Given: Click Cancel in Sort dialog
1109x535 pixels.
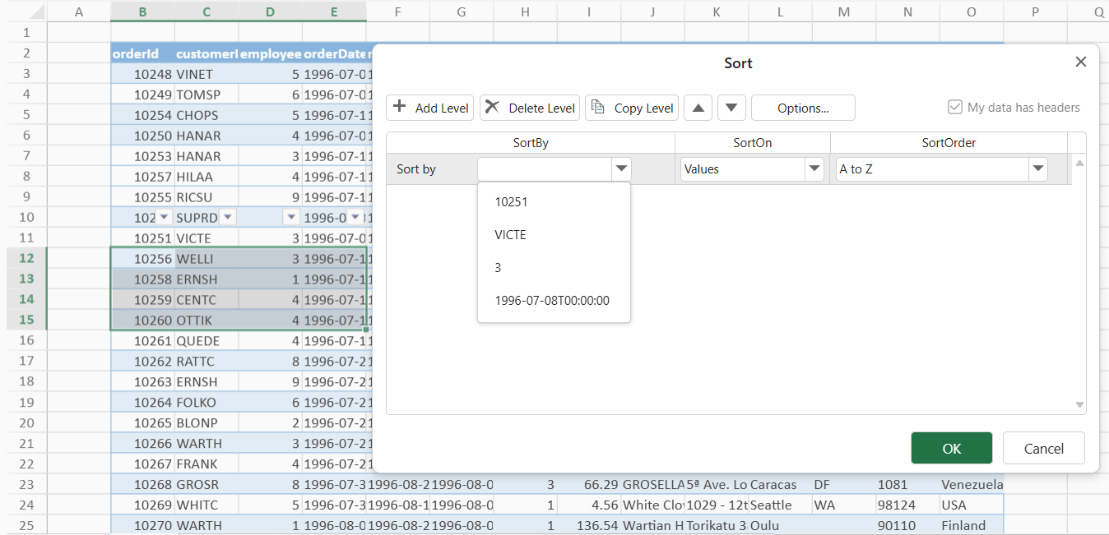Looking at the screenshot, I should (x=1043, y=449).
